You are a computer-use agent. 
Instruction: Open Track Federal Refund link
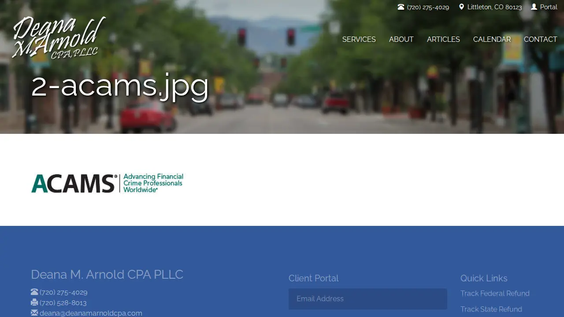495,294
